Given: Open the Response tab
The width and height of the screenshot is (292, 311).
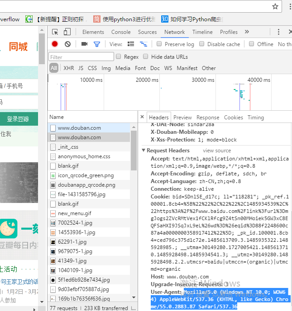Looking at the screenshot, I should [208, 118].
